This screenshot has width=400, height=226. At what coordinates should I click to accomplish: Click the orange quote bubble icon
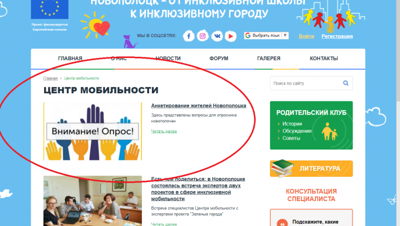(282, 223)
